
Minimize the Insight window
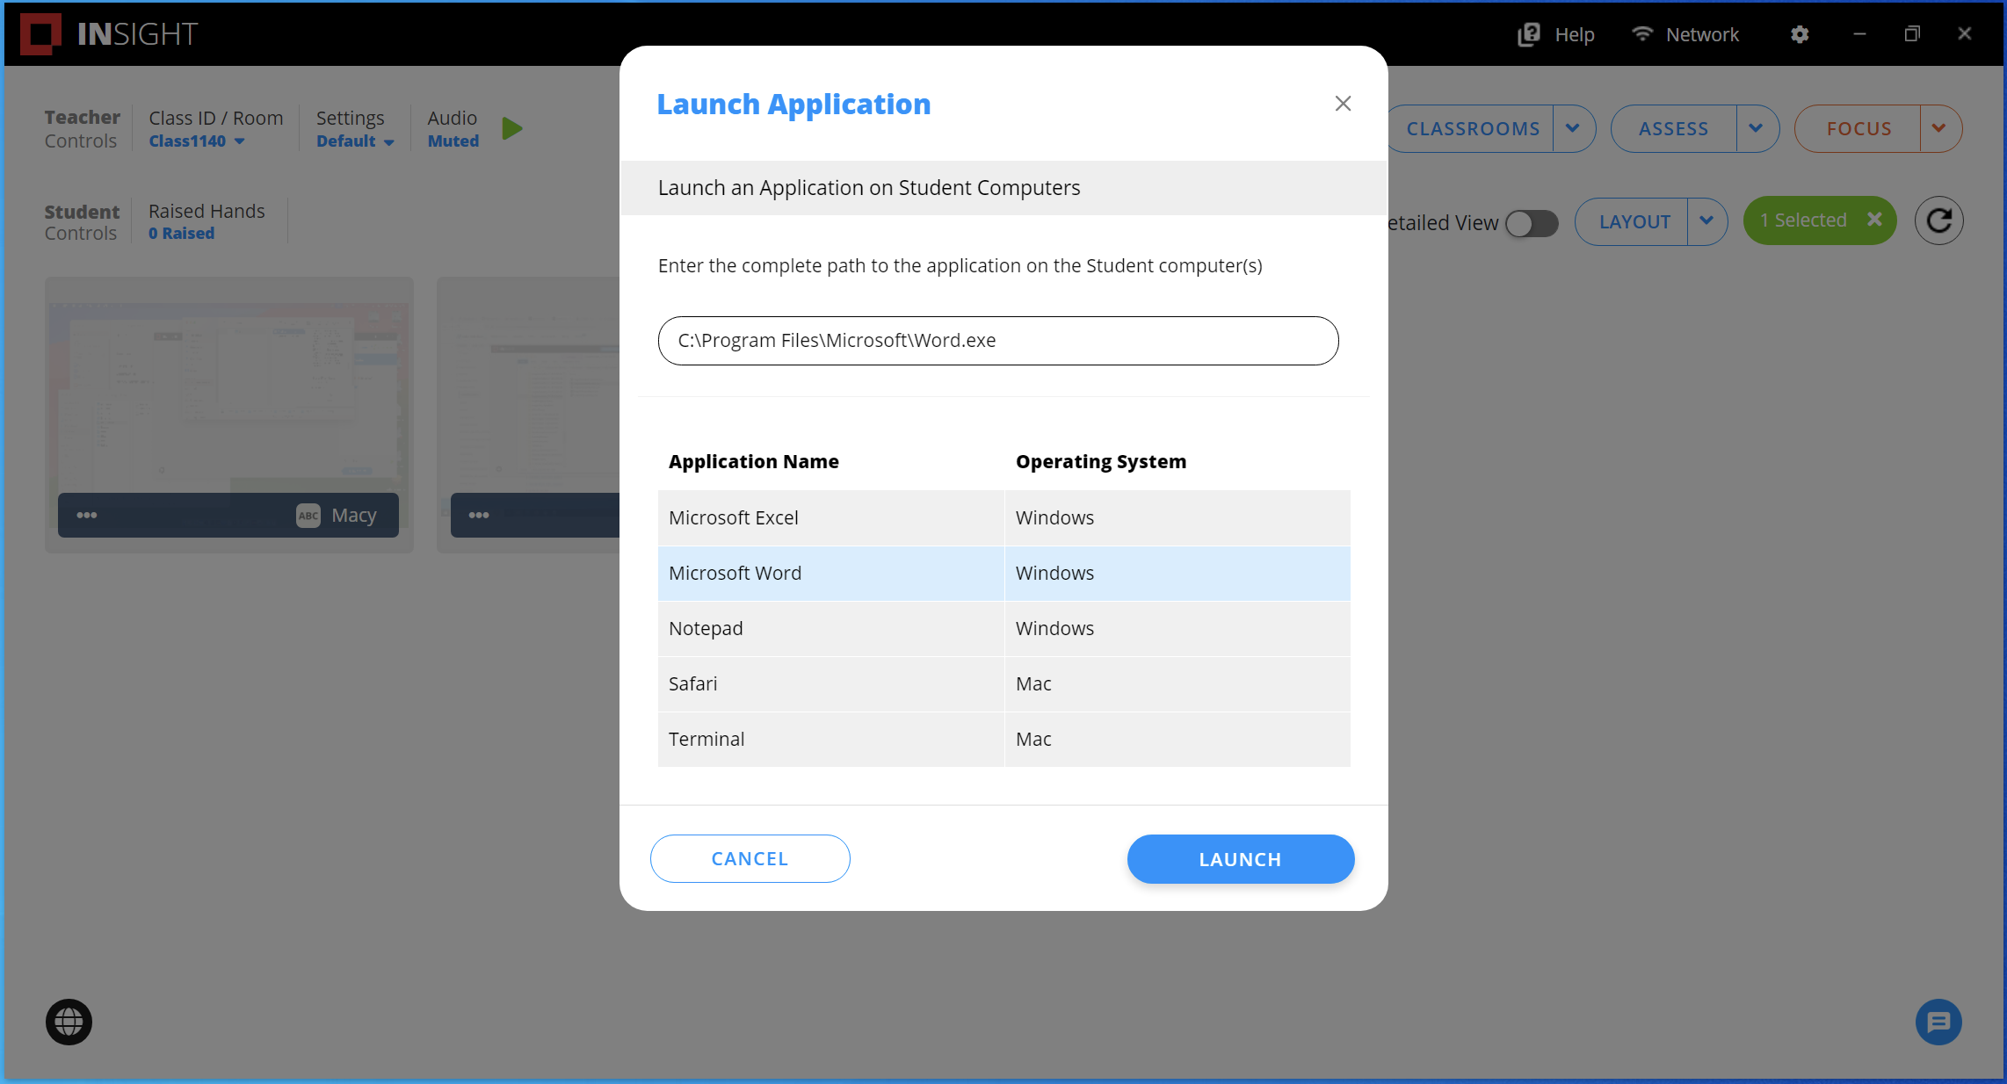(x=1859, y=33)
